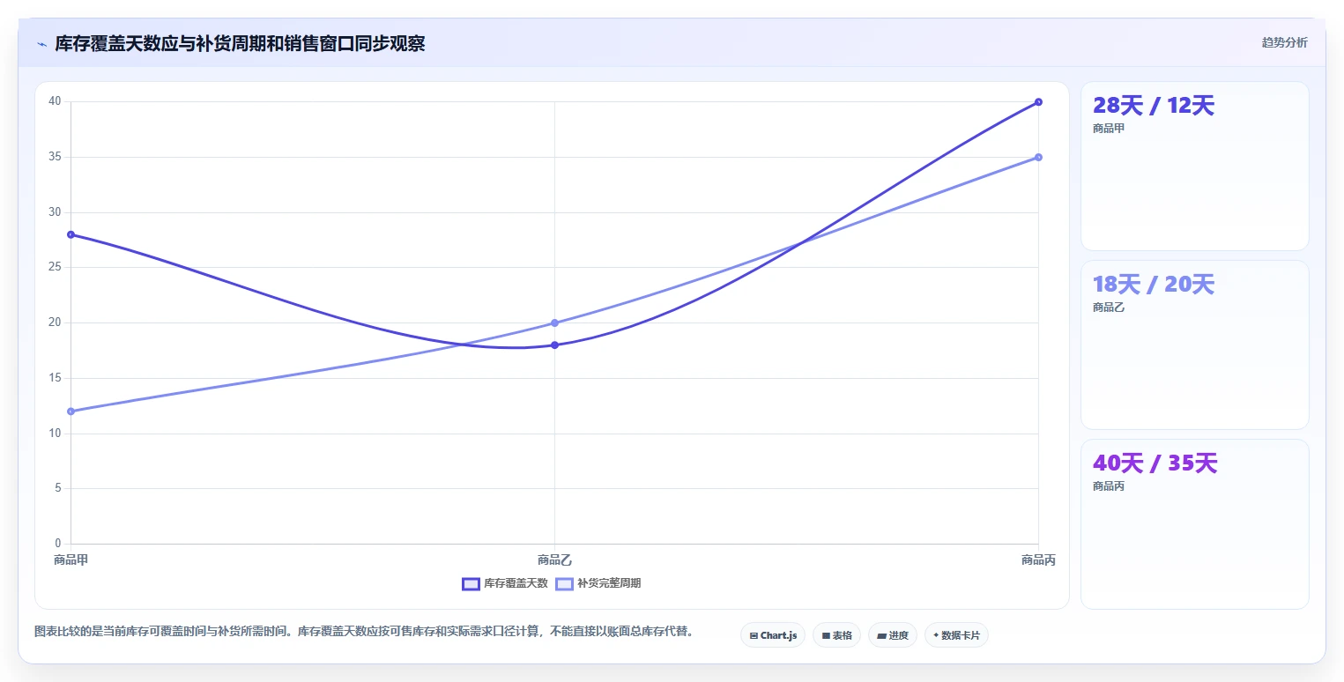Click the 库存覆盖天数 point at 商品甲 (28)

[71, 234]
